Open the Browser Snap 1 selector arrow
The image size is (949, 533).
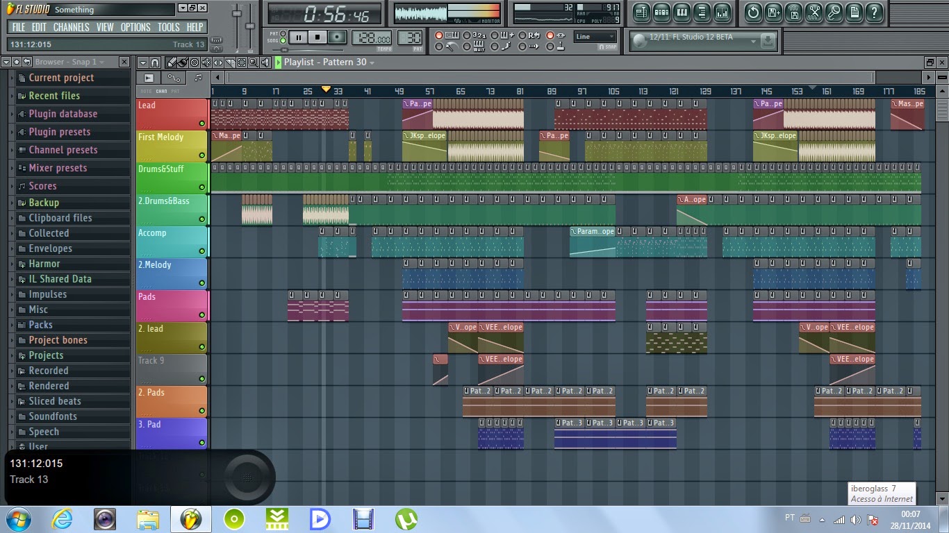pos(102,62)
